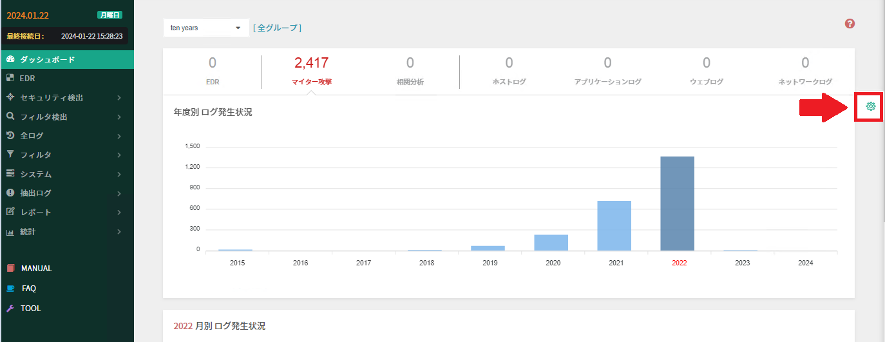The width and height of the screenshot is (885, 342).
Task: Expand the フィルタ検出 submenu chevron
Action: pos(120,117)
